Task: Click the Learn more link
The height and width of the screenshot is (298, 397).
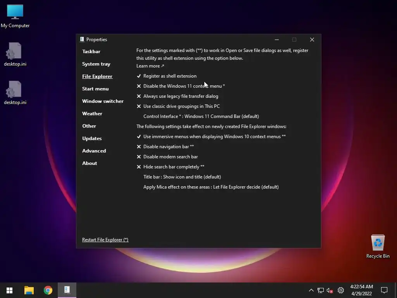Action: (x=150, y=66)
